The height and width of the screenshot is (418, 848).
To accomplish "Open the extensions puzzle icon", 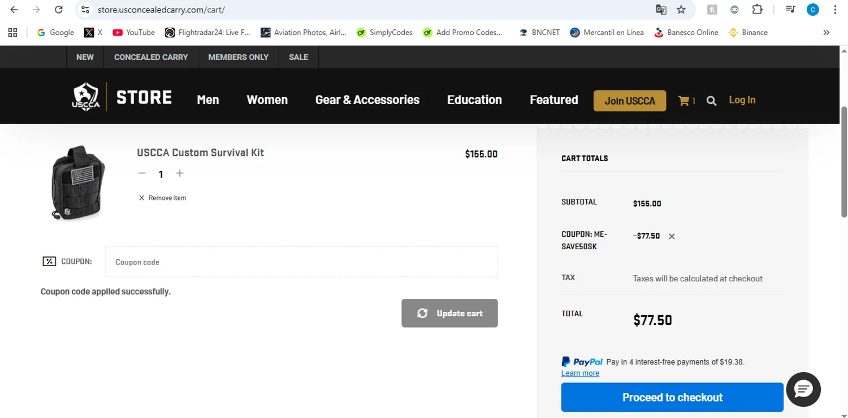I will [x=757, y=10].
